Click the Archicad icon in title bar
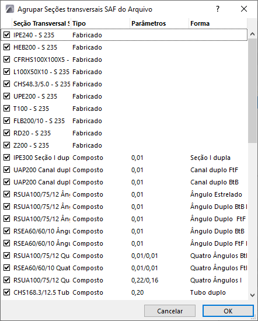Screen dimensions: 258x321 click(x=9, y=9)
